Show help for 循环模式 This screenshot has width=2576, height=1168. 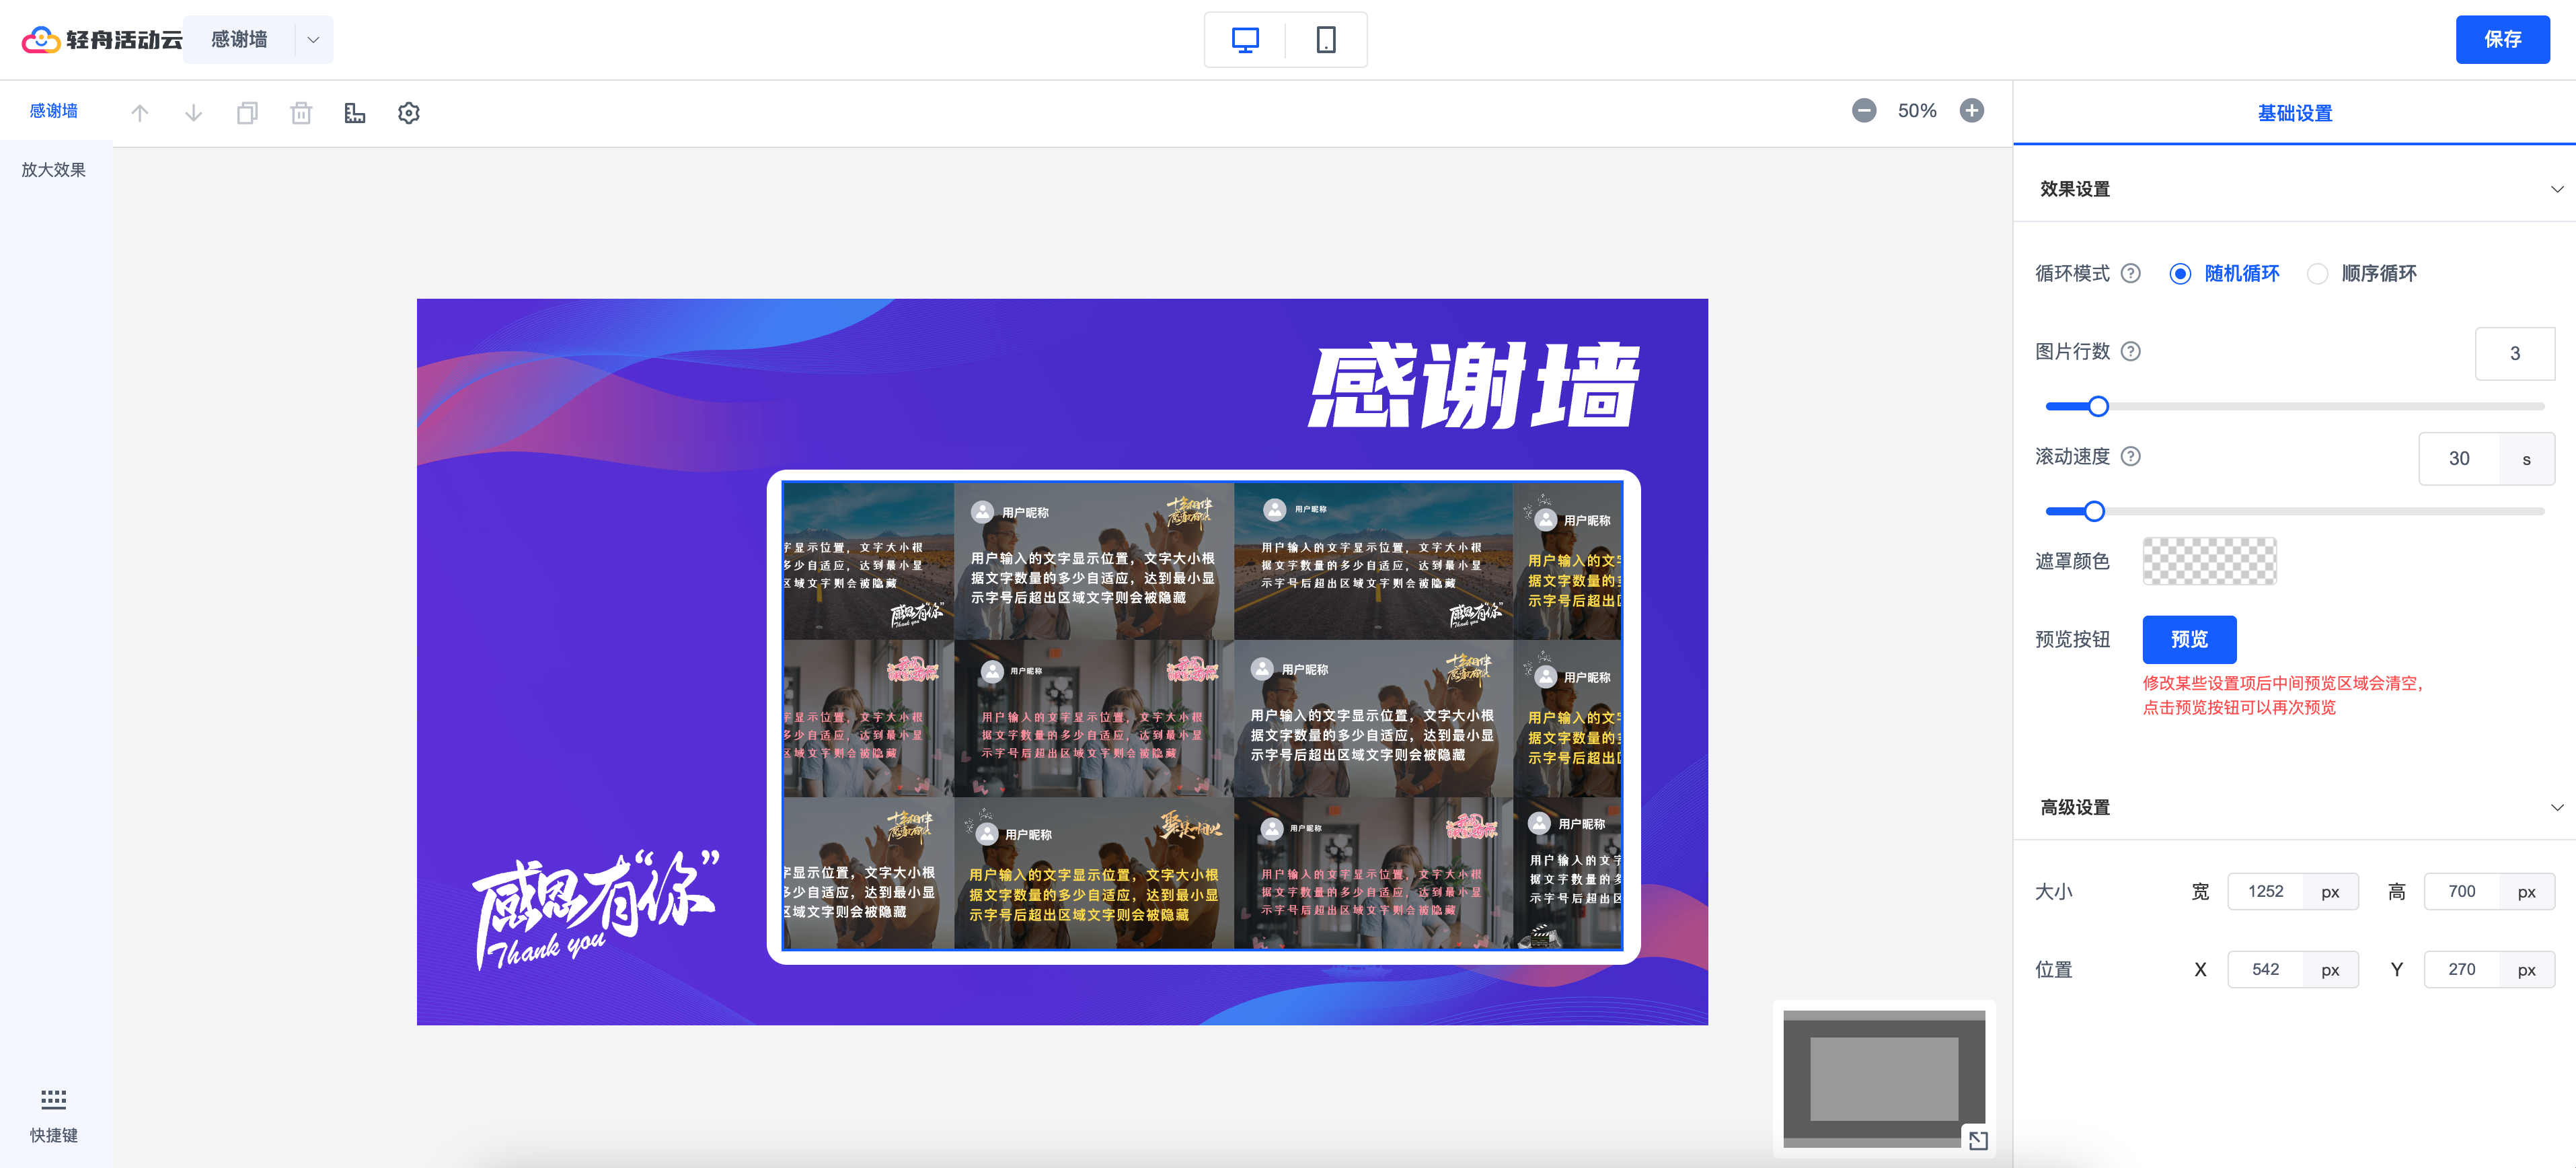tap(2131, 273)
